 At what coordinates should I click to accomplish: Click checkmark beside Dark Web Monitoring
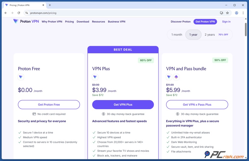pyautogui.click(x=168, y=142)
